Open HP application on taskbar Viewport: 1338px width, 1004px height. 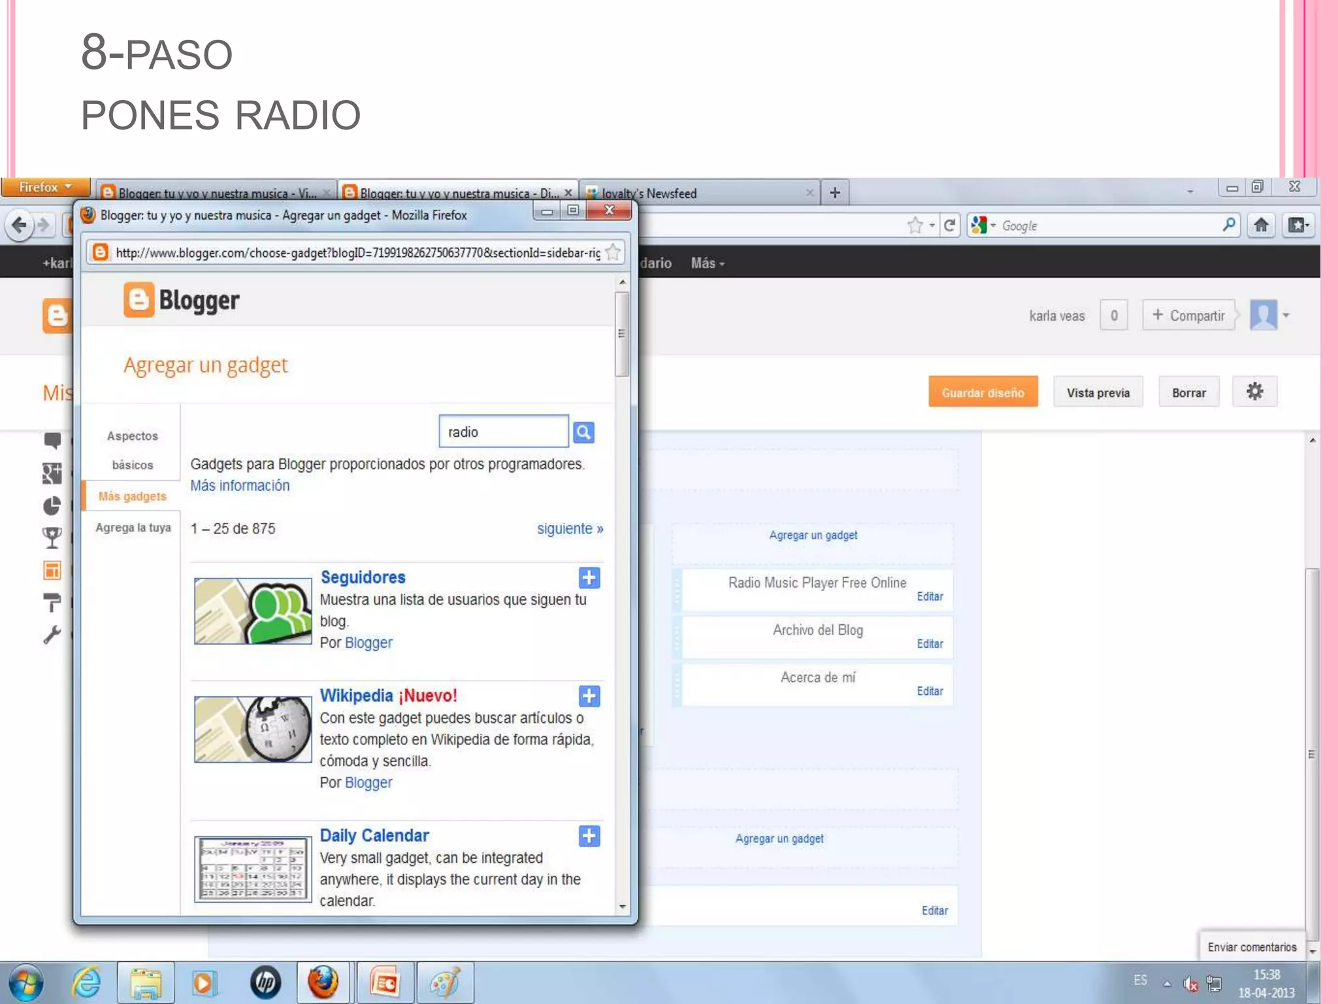point(265,982)
